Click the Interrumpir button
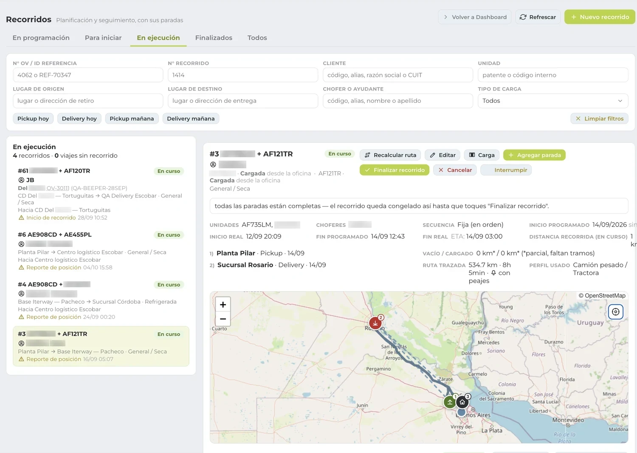The height and width of the screenshot is (453, 637). [x=506, y=170]
